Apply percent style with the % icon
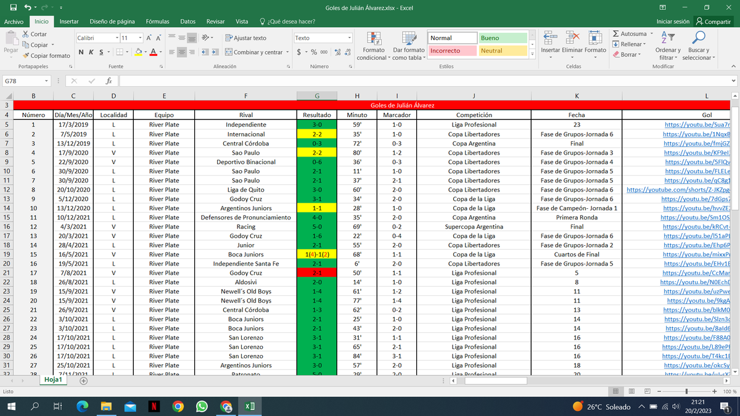 (x=314, y=52)
